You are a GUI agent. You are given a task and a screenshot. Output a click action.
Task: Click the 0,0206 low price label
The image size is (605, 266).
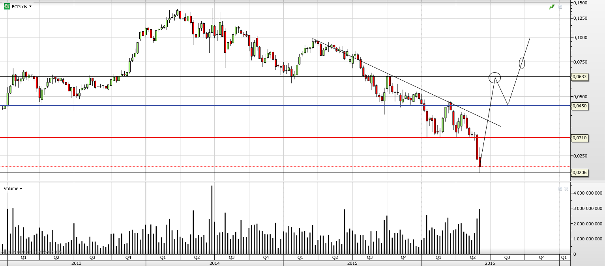click(x=580, y=172)
